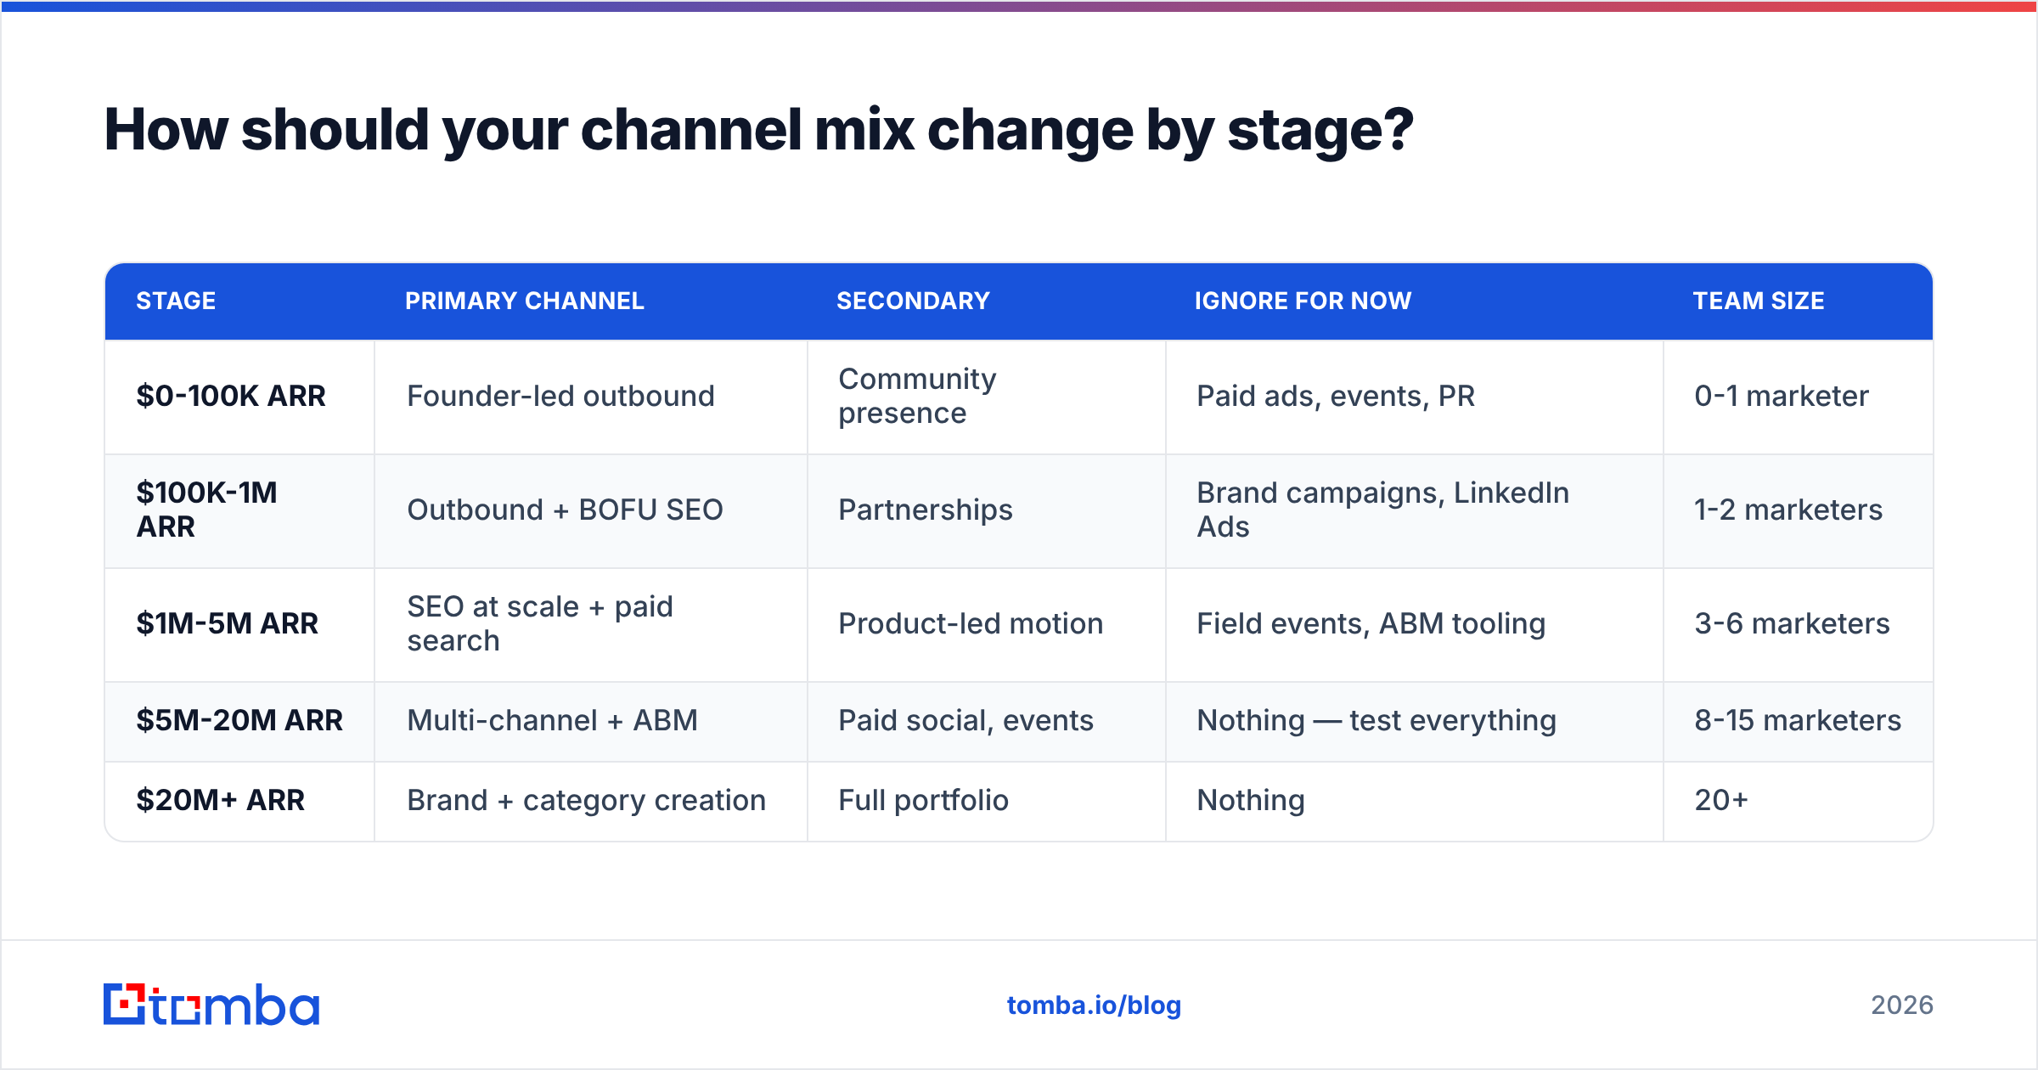The width and height of the screenshot is (2038, 1070).
Task: Click the 1-2 marketers cell
Action: tap(1798, 510)
